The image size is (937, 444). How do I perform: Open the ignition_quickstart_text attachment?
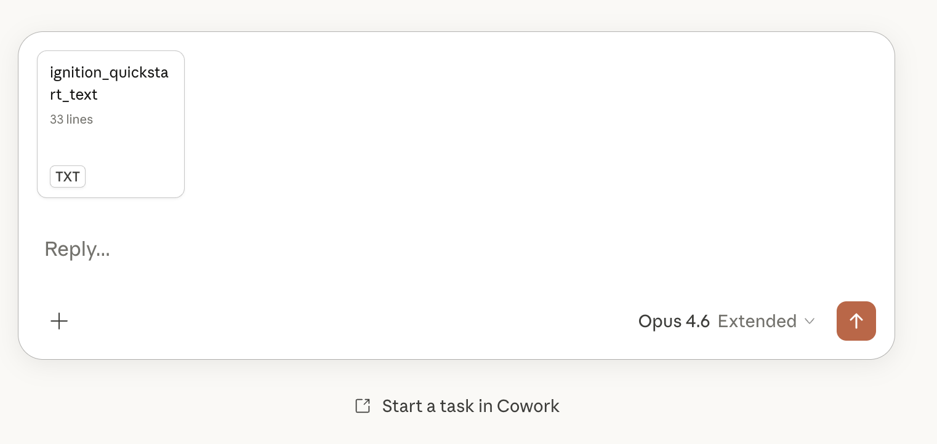(x=111, y=123)
